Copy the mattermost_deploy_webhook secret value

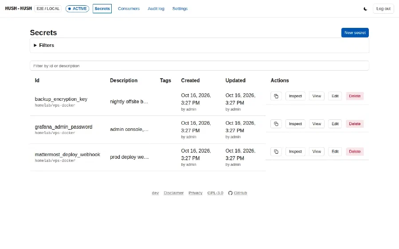(276, 152)
